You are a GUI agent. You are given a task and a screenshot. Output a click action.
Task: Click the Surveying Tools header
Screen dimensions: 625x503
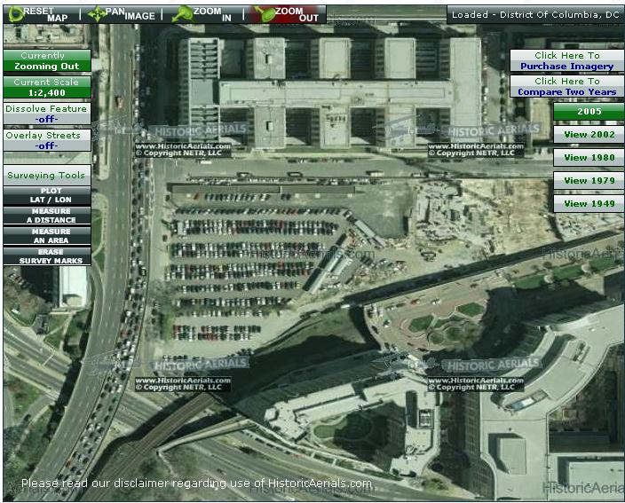(x=46, y=176)
